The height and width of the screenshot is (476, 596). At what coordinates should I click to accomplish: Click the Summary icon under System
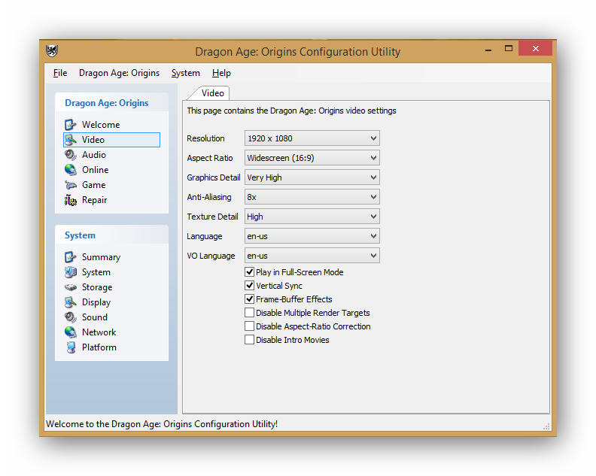point(70,257)
